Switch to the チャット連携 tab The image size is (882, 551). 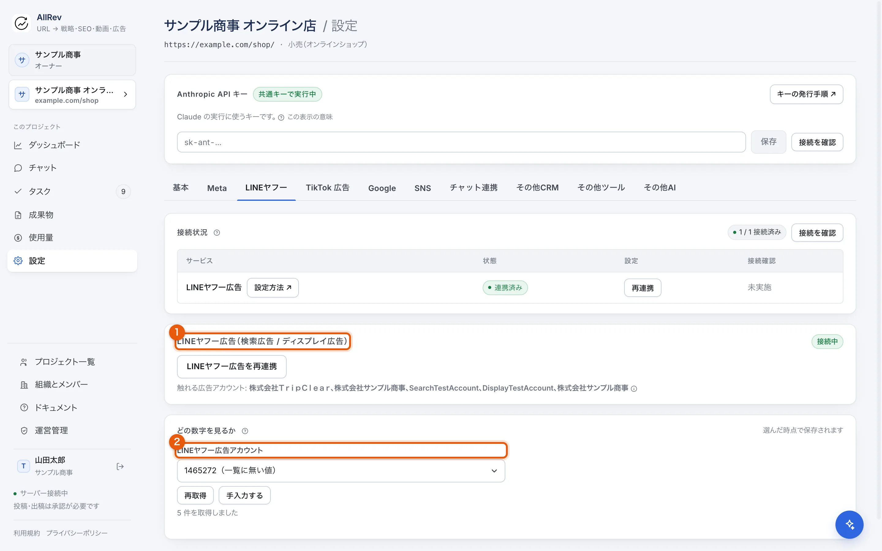(473, 188)
